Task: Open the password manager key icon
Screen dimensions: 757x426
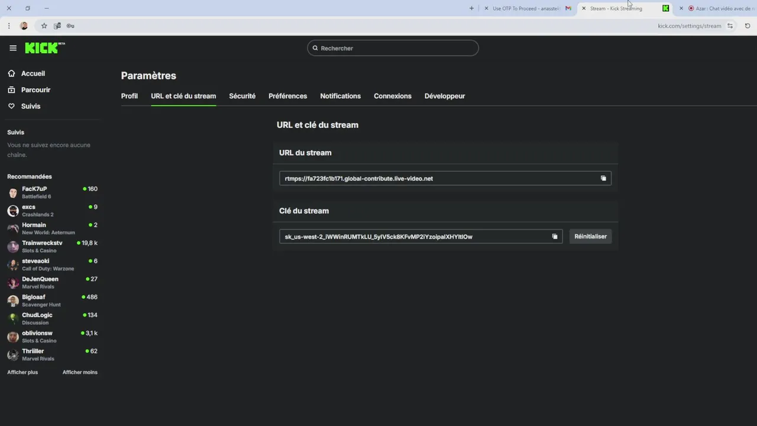Action: (70, 25)
